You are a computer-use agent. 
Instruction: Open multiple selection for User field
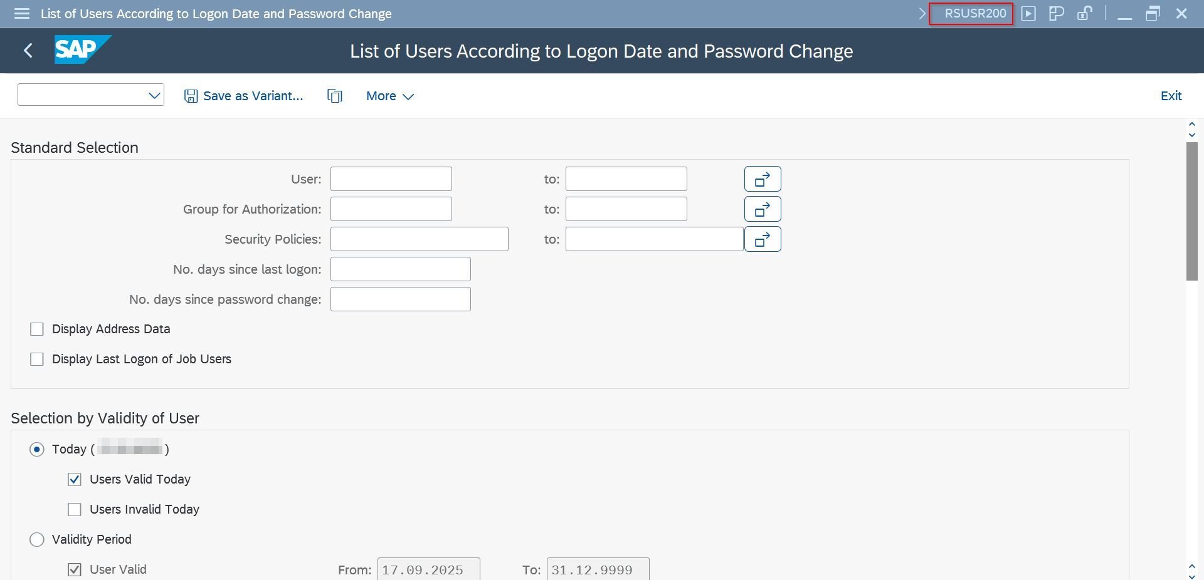coord(762,179)
